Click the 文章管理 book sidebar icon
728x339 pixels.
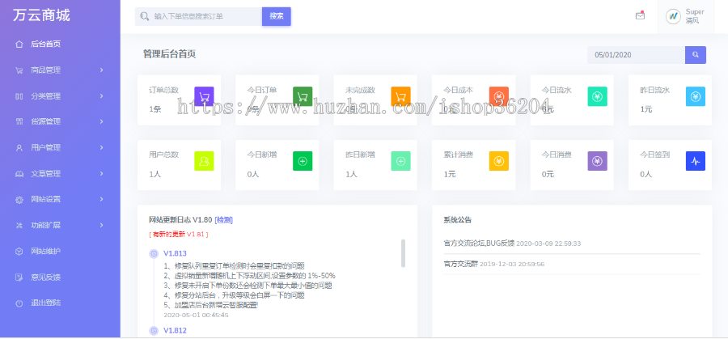(19, 174)
